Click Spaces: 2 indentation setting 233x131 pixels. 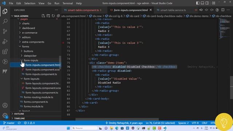coord(183,123)
